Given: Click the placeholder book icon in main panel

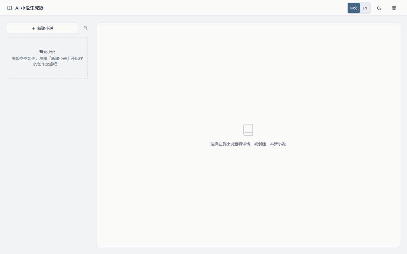Looking at the screenshot, I should click(248, 129).
